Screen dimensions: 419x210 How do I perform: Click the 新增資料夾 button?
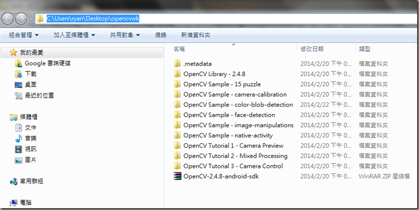[x=196, y=35]
